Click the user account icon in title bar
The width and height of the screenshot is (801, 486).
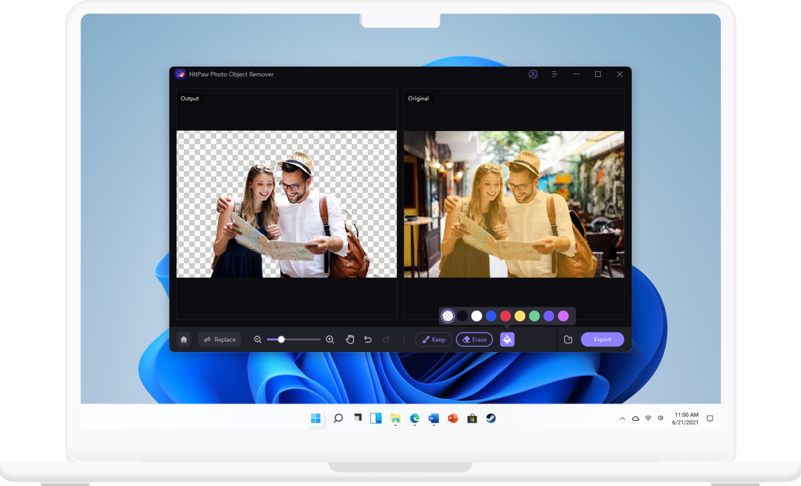(x=533, y=74)
